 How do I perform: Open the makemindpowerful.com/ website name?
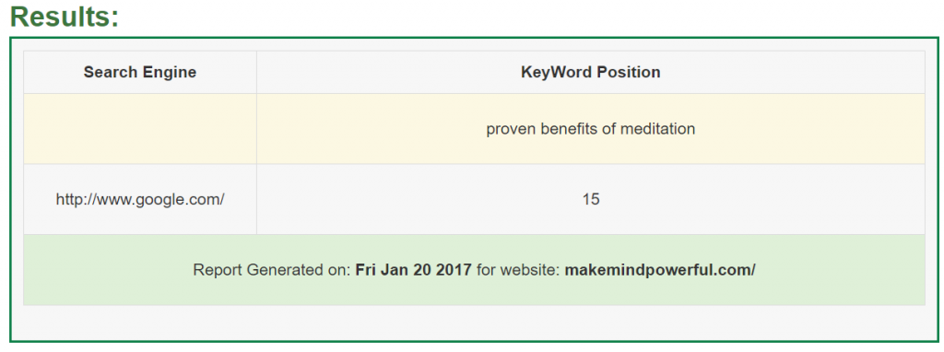click(660, 270)
